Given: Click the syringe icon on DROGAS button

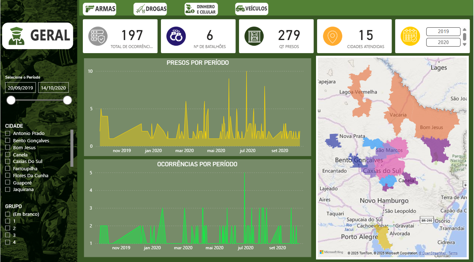Looking at the screenshot, I should (x=140, y=9).
